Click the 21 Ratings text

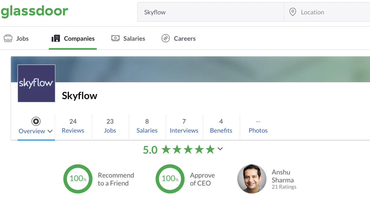(x=284, y=187)
